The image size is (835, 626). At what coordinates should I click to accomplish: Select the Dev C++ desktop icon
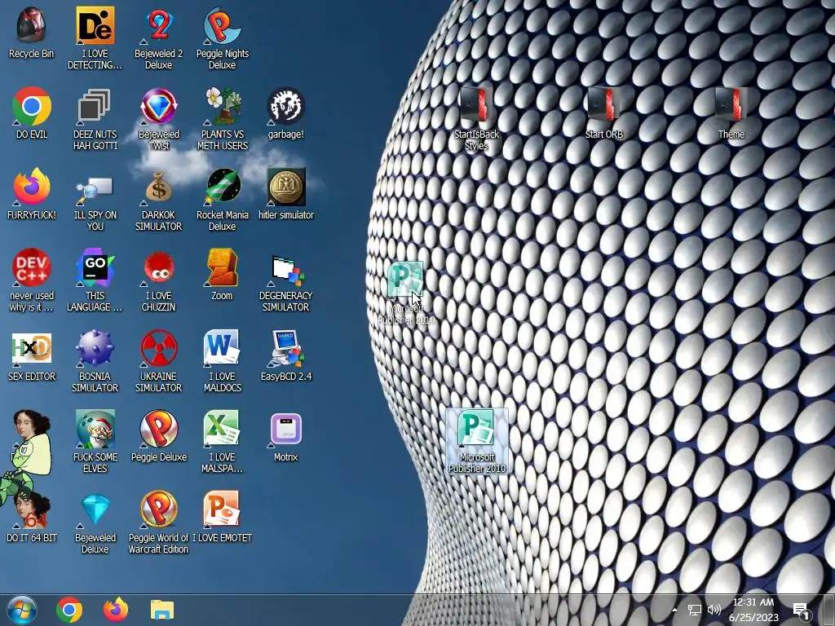[32, 267]
